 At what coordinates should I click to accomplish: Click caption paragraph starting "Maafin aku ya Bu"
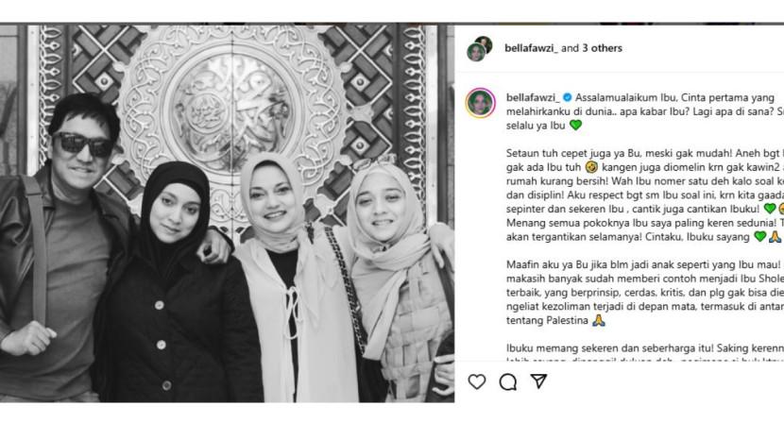pos(645,293)
